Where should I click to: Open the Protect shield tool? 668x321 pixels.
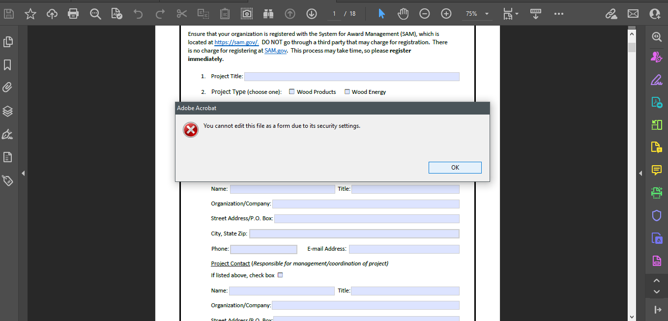pyautogui.click(x=656, y=215)
